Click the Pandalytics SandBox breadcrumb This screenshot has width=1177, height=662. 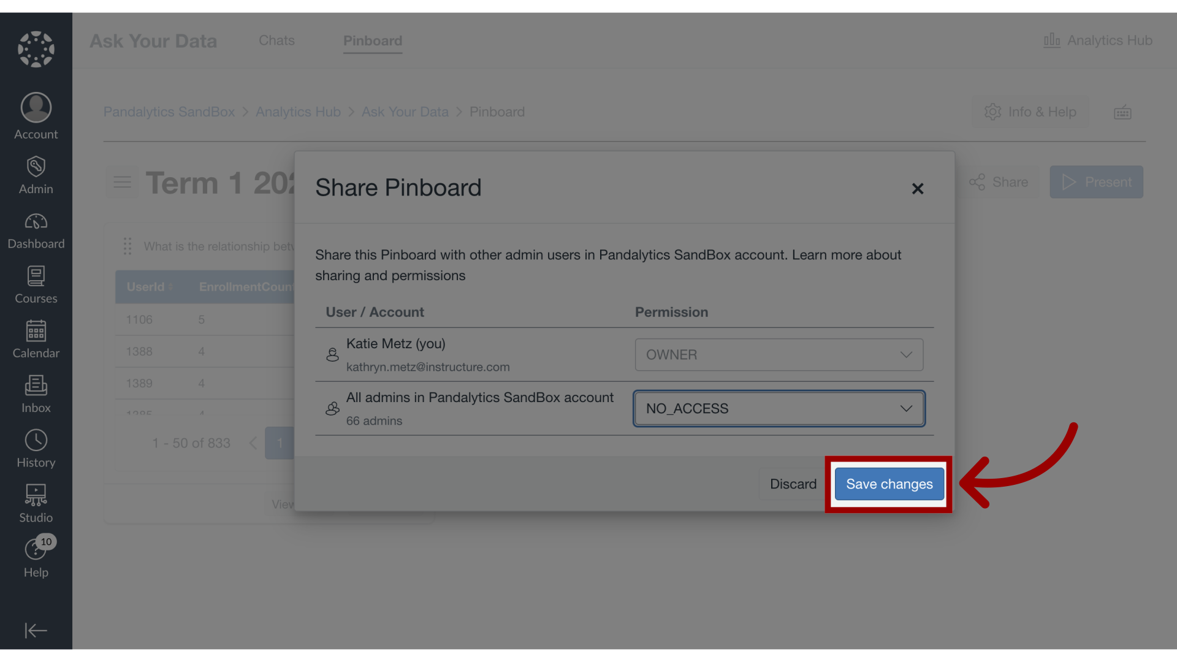[x=169, y=112]
